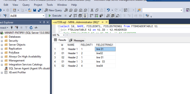Click the Change Connection plug icon
This screenshot has width=190, height=94.
5,15
